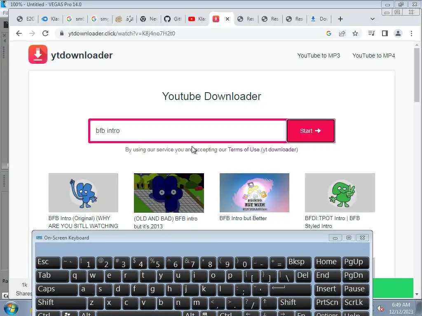Image resolution: width=422 pixels, height=316 pixels.
Task: Switch to the Arabic-titled tab
Action: click(124, 19)
